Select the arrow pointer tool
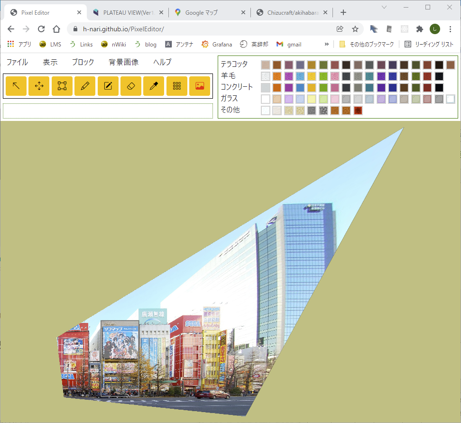 tap(16, 86)
